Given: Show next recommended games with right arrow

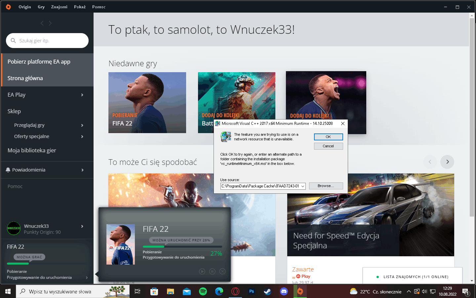Looking at the screenshot, I should click(447, 162).
